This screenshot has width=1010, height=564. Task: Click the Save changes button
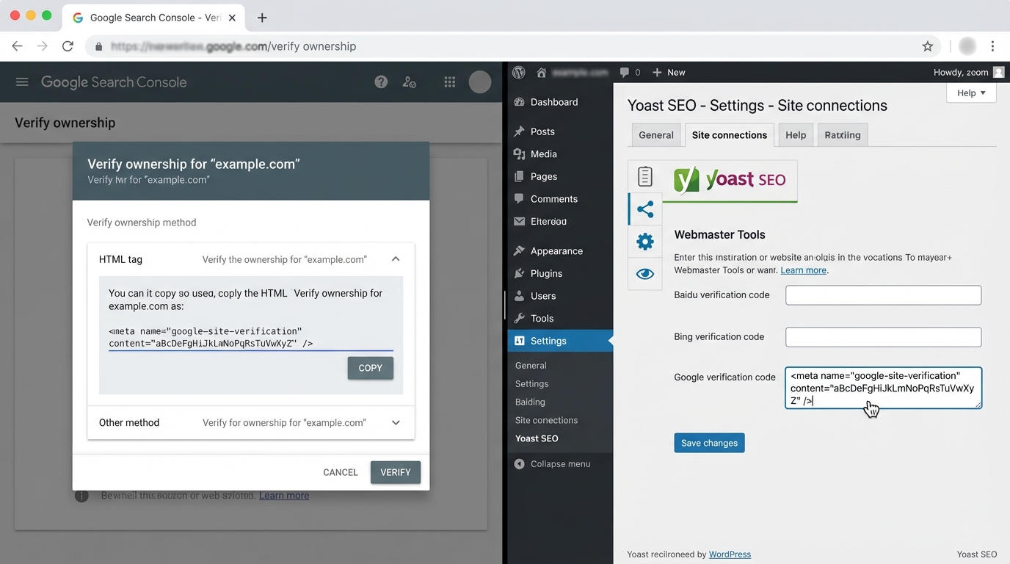[x=709, y=443]
